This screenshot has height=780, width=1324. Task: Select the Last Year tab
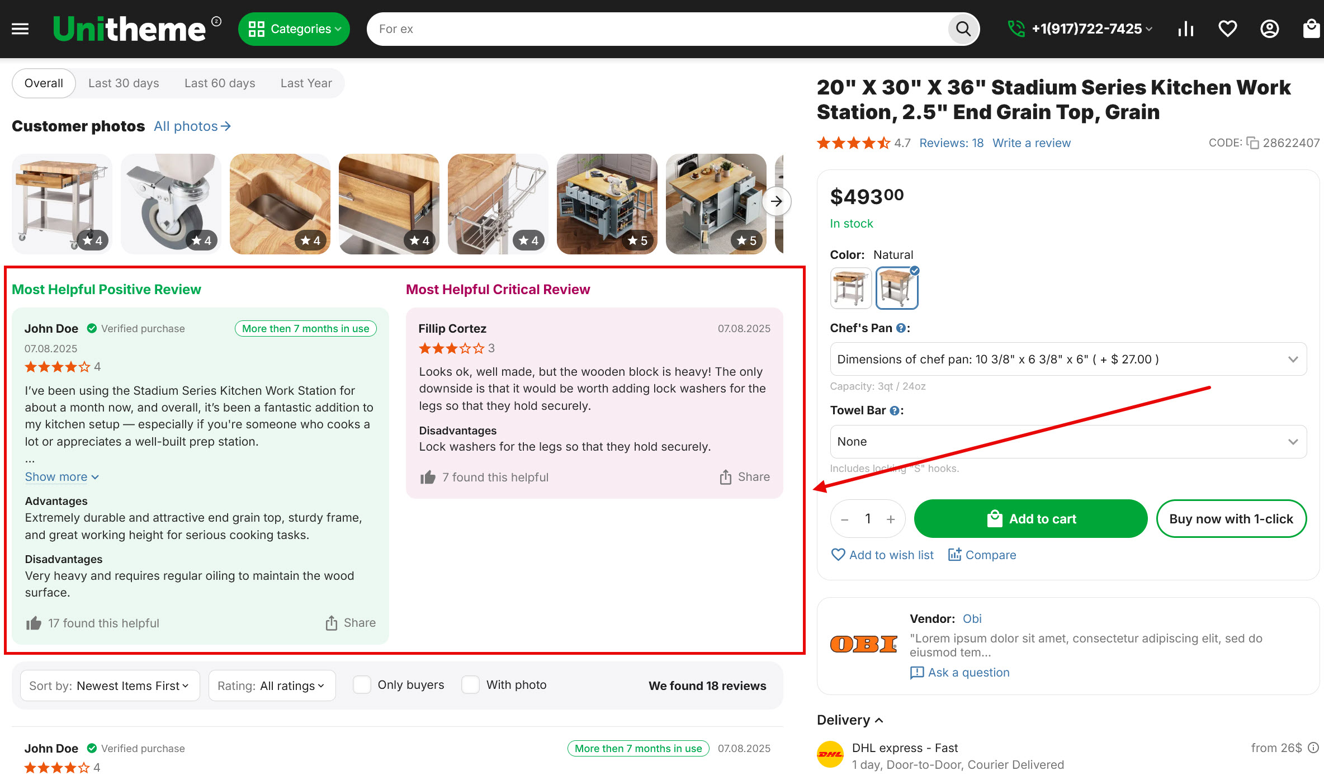tap(306, 83)
